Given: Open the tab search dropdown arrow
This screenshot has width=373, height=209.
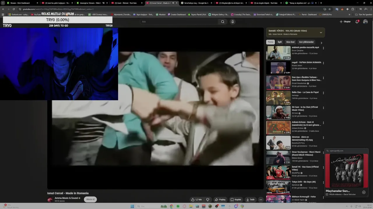Looking at the screenshot, I should point(3,3).
